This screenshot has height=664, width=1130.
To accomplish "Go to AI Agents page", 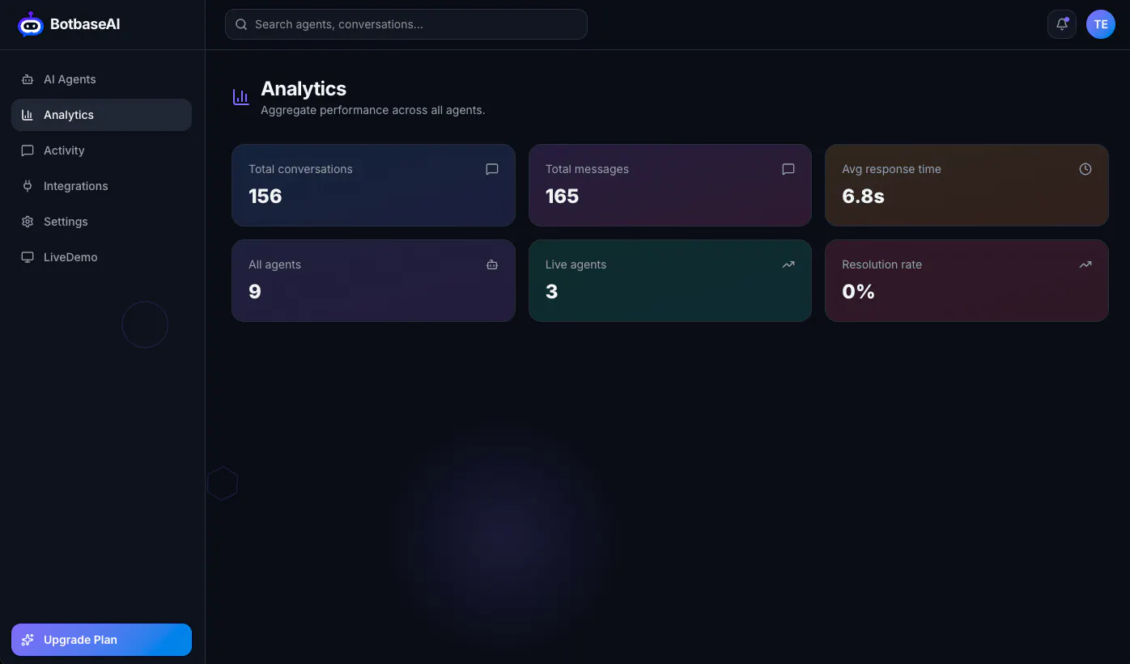I will click(101, 79).
